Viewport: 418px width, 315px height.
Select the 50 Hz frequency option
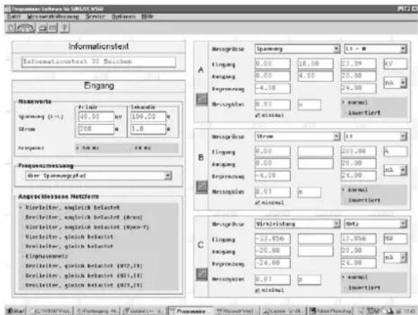[x=87, y=147]
